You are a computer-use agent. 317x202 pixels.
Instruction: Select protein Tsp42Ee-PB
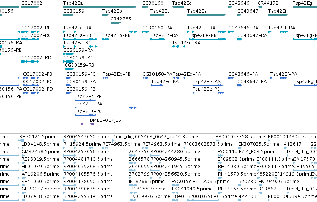point(206,89)
